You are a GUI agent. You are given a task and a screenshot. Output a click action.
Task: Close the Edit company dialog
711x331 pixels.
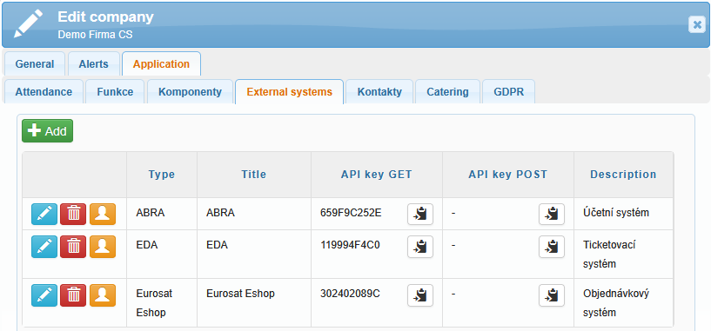click(696, 24)
